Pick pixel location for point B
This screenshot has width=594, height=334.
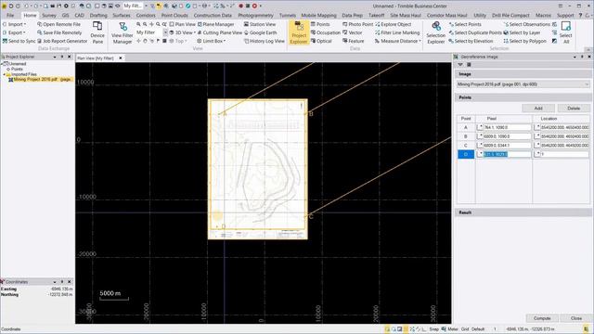[x=480, y=136]
